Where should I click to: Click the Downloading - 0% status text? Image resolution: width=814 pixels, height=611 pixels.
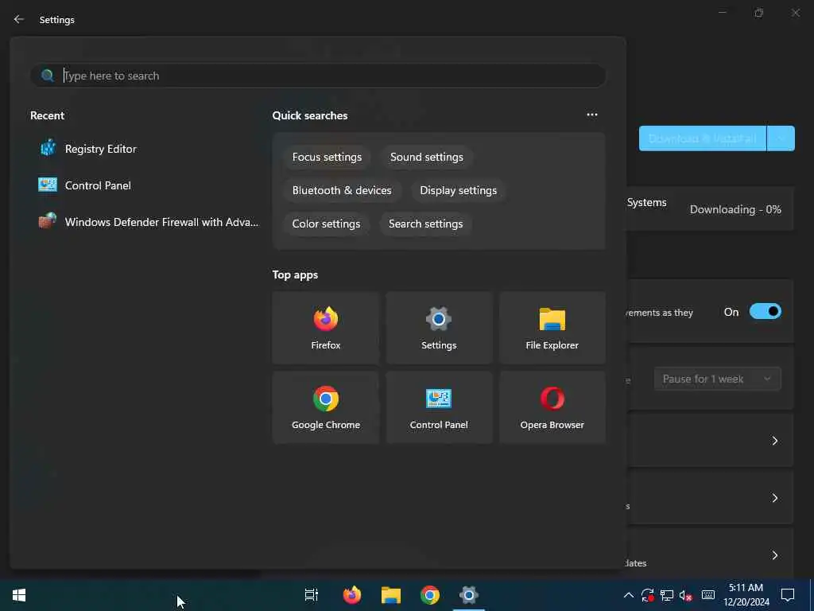coord(735,209)
